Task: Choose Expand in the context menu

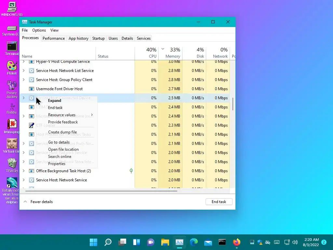Action: coord(55,101)
